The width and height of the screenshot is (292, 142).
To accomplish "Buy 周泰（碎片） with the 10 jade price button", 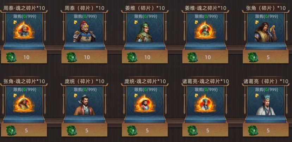I will pyautogui.click(x=85, y=57).
